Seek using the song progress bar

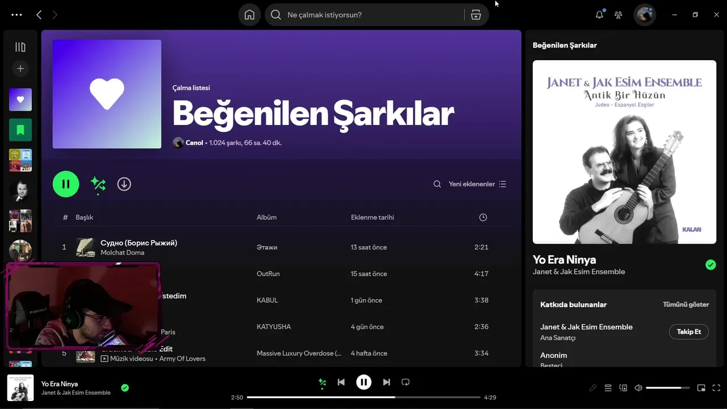363,397
